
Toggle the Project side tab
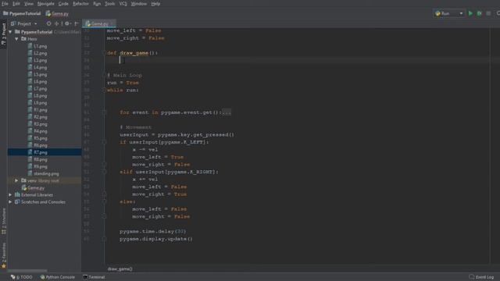(3, 34)
